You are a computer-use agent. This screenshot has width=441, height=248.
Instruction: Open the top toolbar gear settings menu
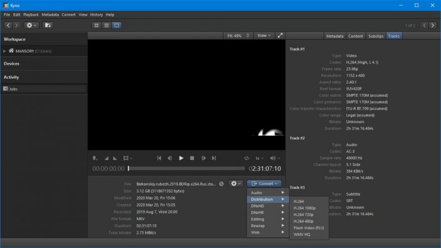(x=31, y=25)
